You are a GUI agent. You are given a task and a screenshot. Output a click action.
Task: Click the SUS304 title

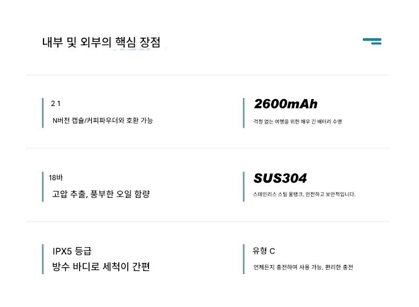click(280, 178)
